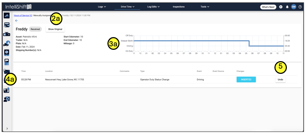The height and width of the screenshot is (135, 306).
Task: Go to the Inspections tab
Action: click(x=179, y=7)
